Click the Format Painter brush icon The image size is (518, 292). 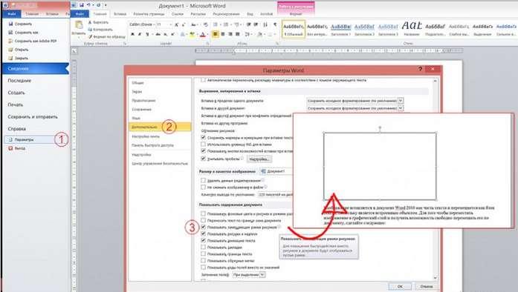pos(90,37)
